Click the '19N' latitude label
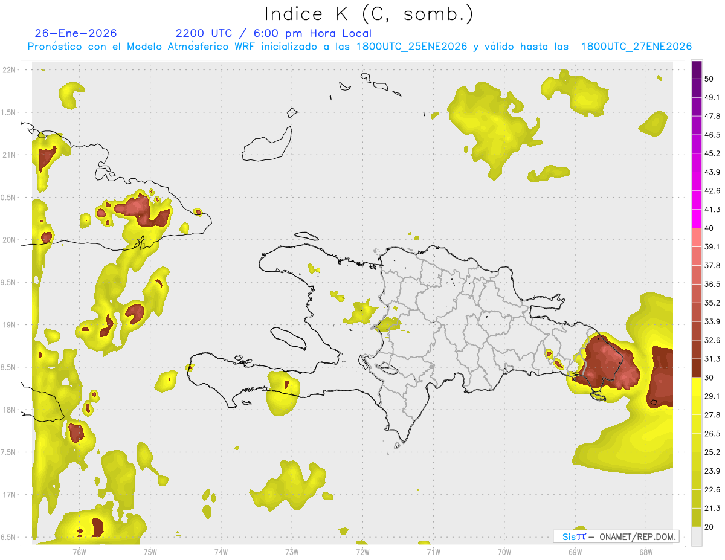 click(9, 325)
